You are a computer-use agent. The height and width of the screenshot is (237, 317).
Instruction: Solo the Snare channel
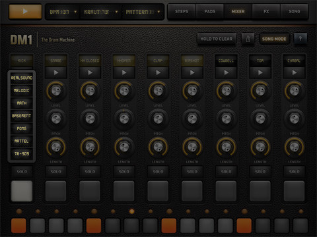pyautogui.click(x=56, y=172)
